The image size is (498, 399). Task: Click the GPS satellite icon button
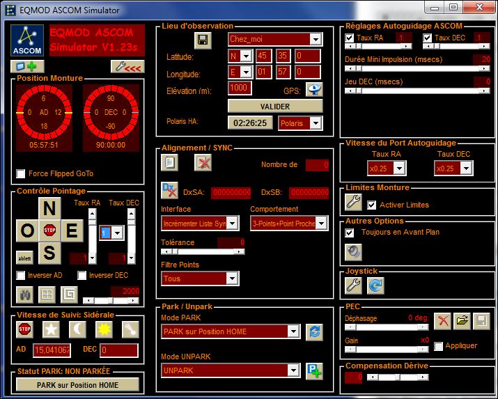pyautogui.click(x=315, y=89)
